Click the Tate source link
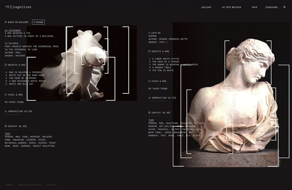 pos(163,42)
